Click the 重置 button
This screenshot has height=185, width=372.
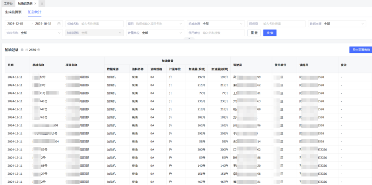pos(254,33)
